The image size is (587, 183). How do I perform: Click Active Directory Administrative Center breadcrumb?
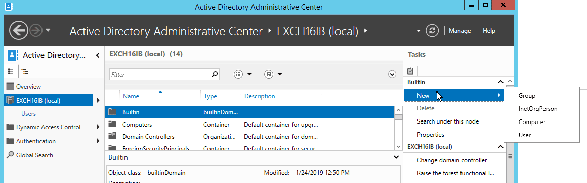(166, 31)
